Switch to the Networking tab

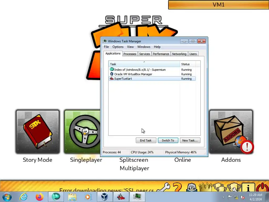179,54
